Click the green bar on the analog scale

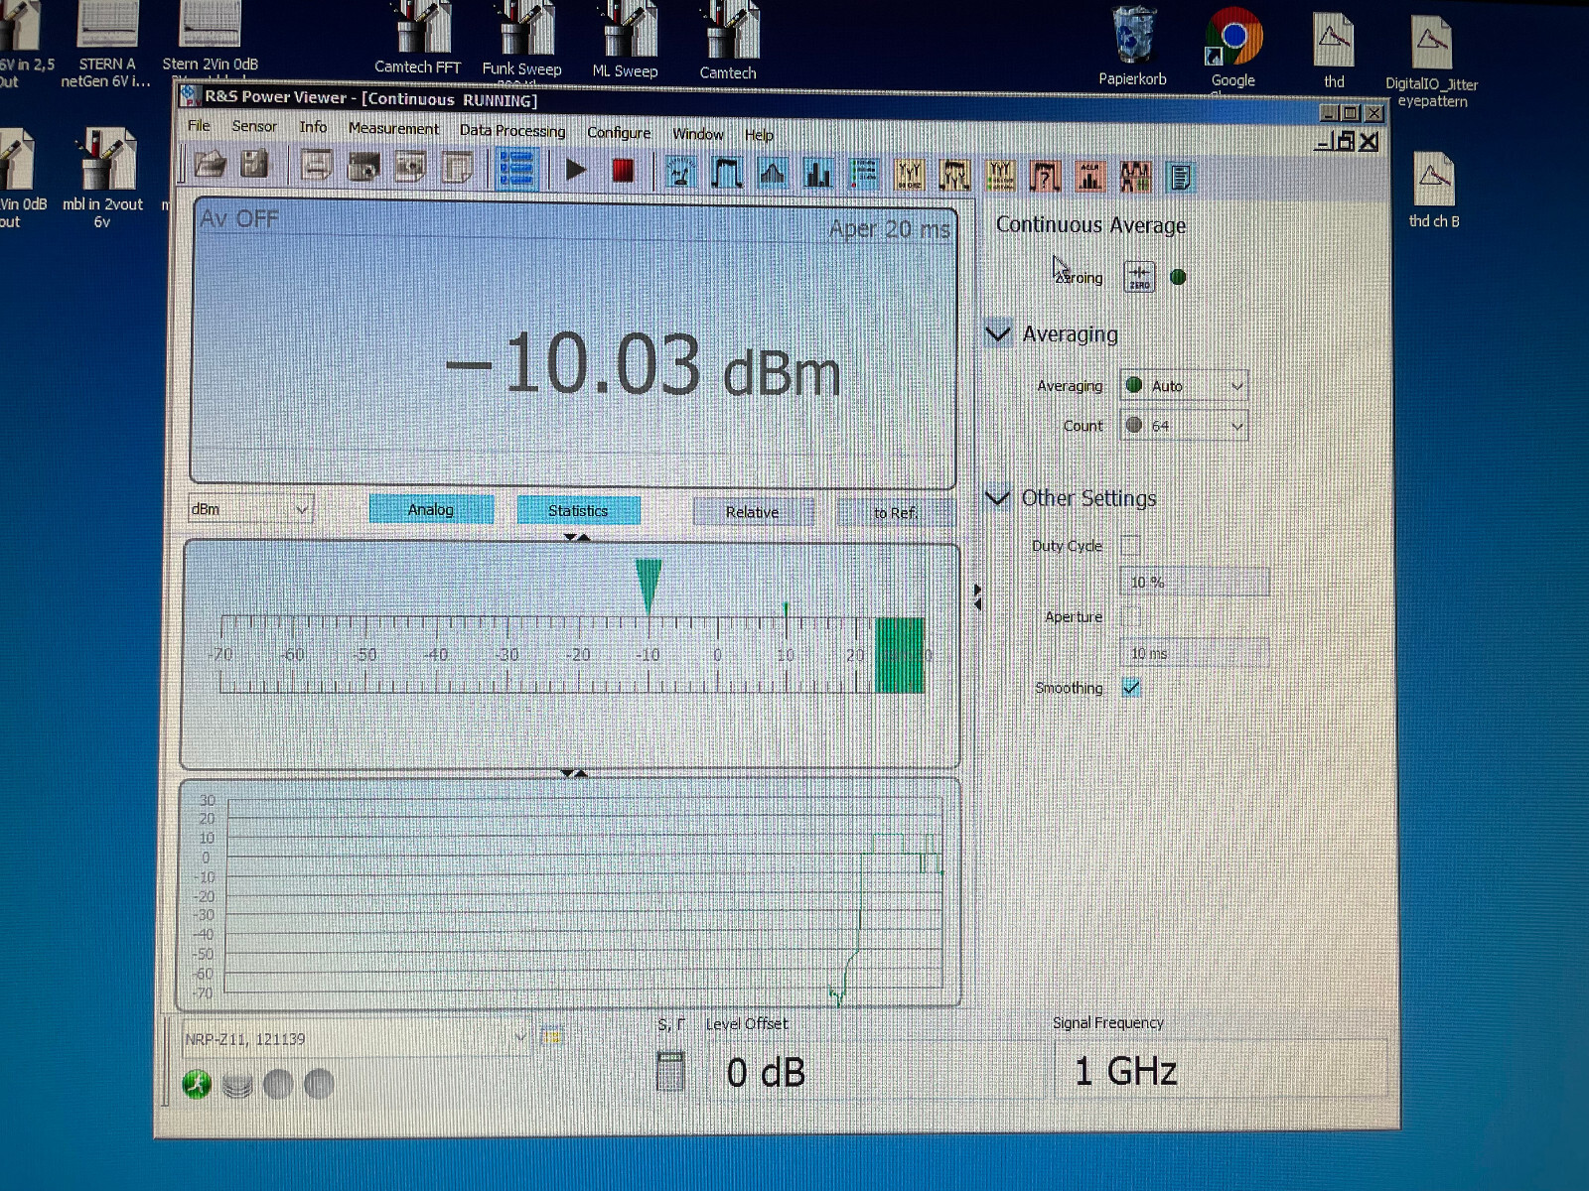[x=900, y=655]
